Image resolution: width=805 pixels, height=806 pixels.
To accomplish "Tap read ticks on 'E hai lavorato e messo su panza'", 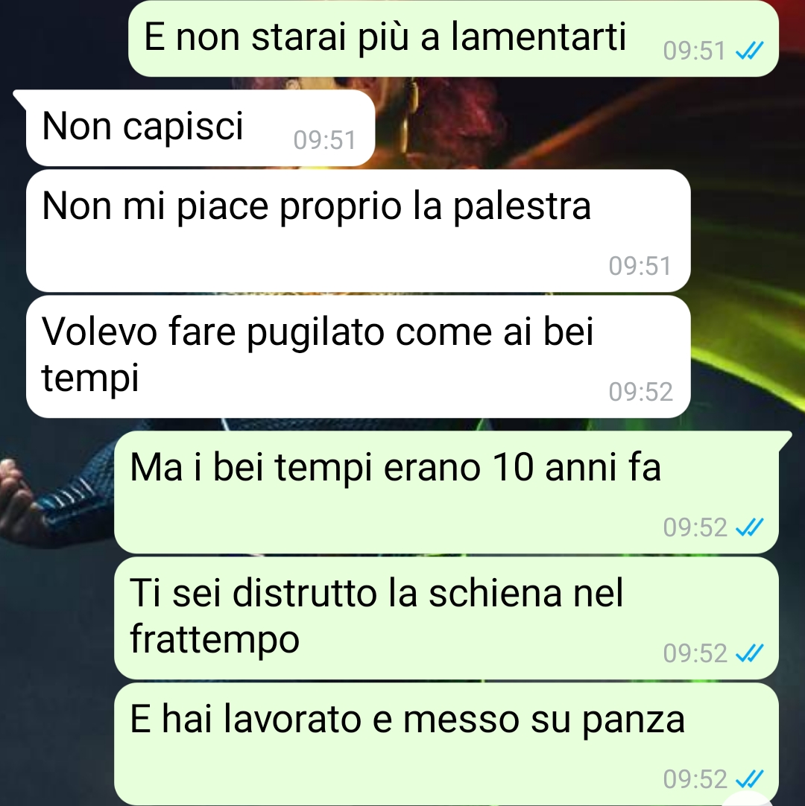I will point(749,779).
